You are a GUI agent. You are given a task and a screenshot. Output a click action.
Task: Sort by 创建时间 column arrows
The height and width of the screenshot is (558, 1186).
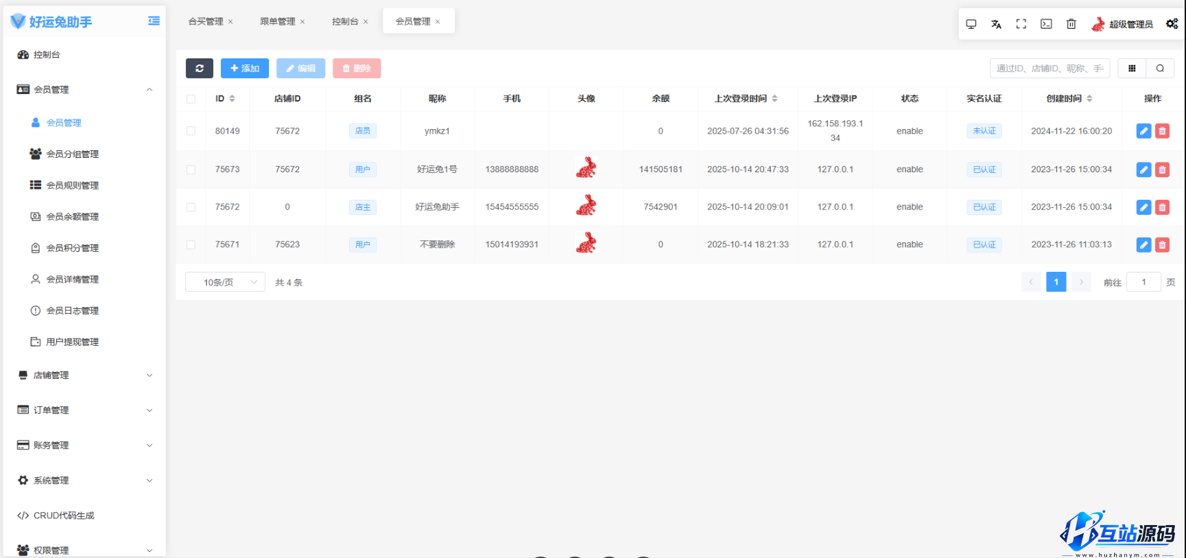[x=1089, y=99]
